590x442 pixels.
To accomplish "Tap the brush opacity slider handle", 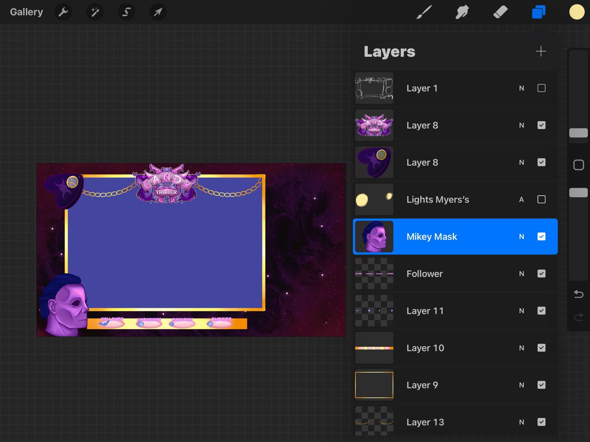I will pyautogui.click(x=579, y=193).
